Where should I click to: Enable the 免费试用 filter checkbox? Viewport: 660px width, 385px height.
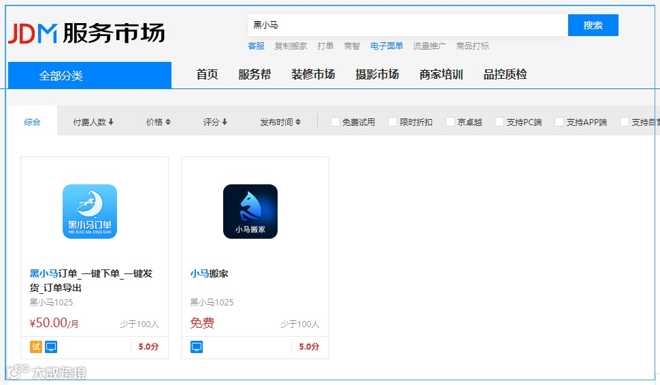[x=335, y=122]
